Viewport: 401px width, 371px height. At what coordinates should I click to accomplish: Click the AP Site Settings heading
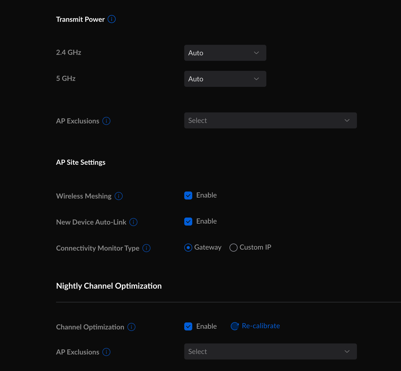click(81, 162)
